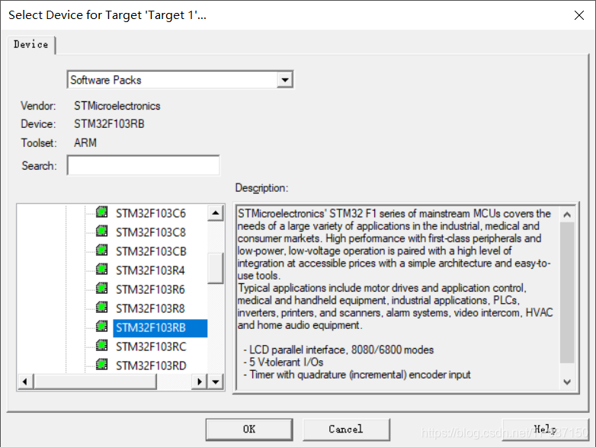Viewport: 596px width, 447px height.
Task: Select STM32F103C8 in the device tree
Action: [x=151, y=232]
